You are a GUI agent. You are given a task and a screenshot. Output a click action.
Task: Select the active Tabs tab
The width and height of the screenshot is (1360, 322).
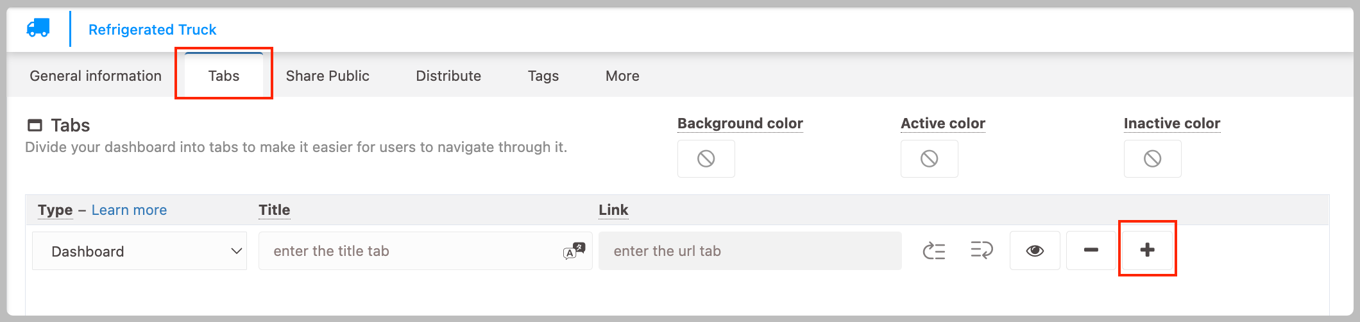coord(224,75)
